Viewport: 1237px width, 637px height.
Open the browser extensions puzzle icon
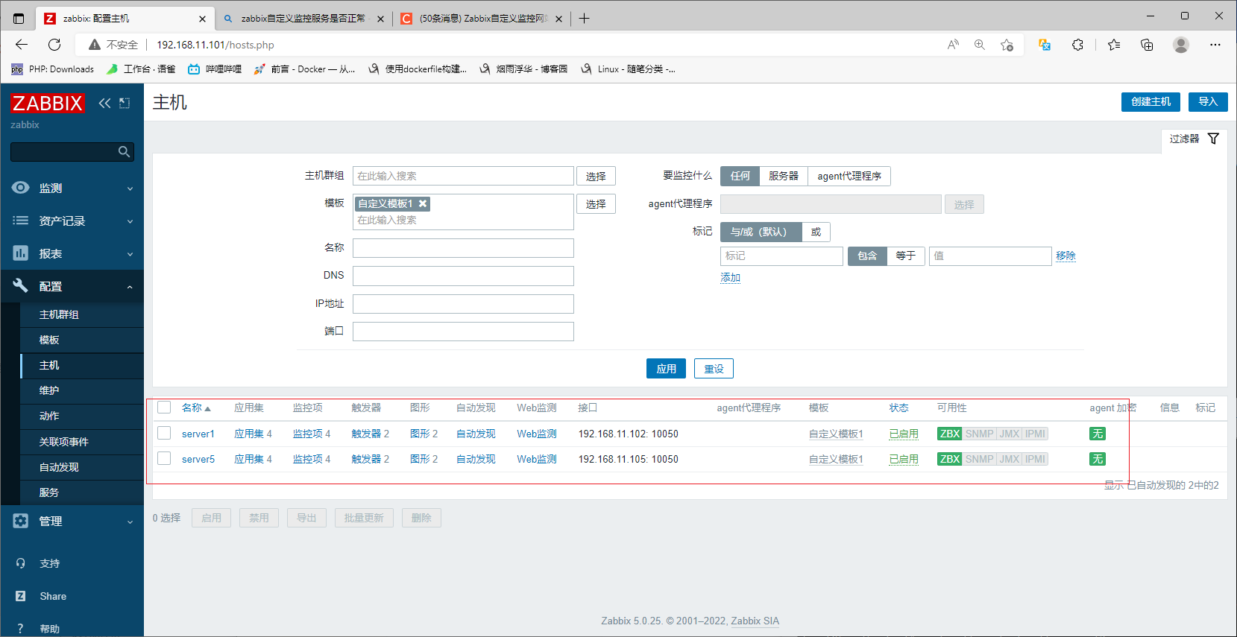(1077, 45)
